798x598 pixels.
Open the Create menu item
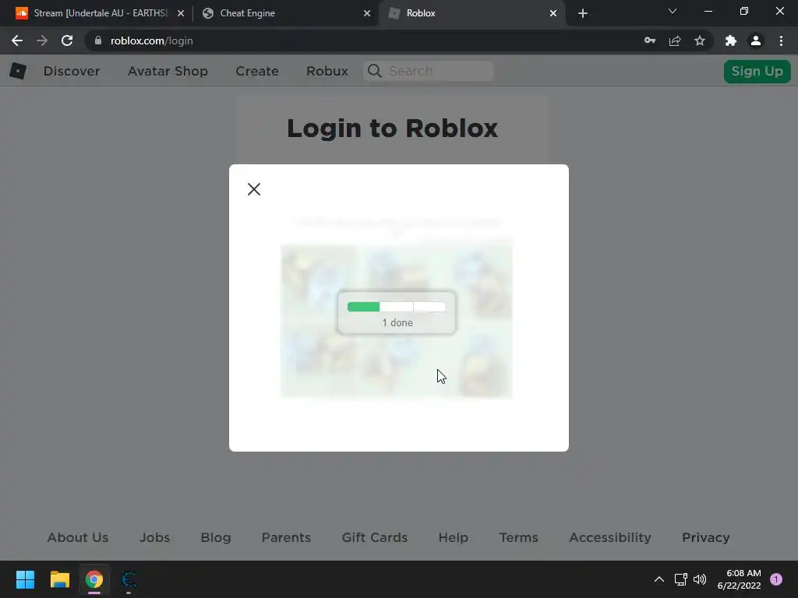[x=257, y=71]
